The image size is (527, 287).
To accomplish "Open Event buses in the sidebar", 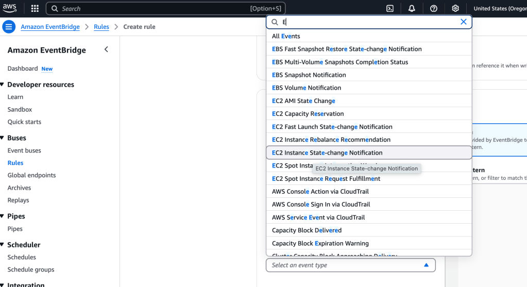I will tap(24, 150).
